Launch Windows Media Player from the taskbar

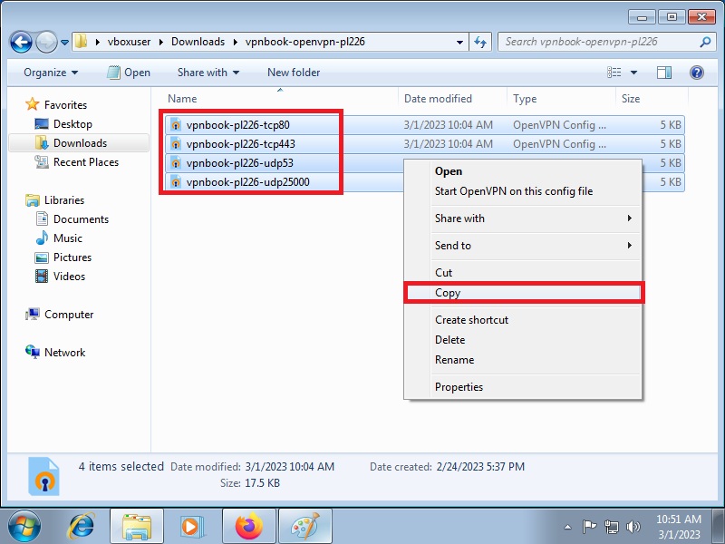192,526
